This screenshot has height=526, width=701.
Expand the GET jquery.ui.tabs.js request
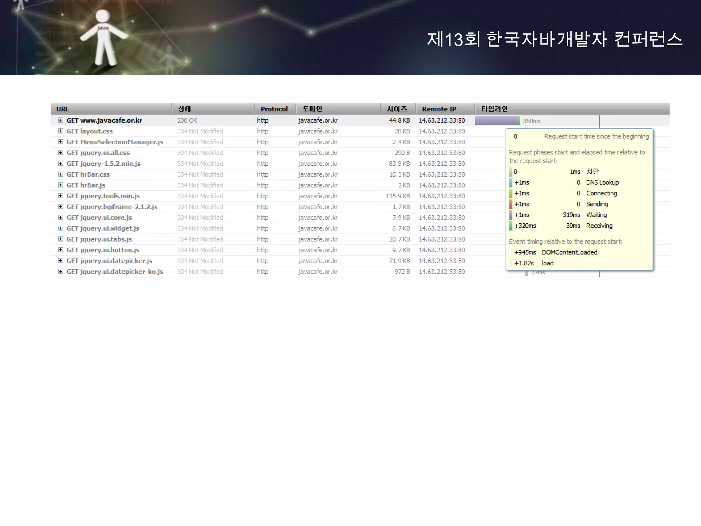coord(61,239)
